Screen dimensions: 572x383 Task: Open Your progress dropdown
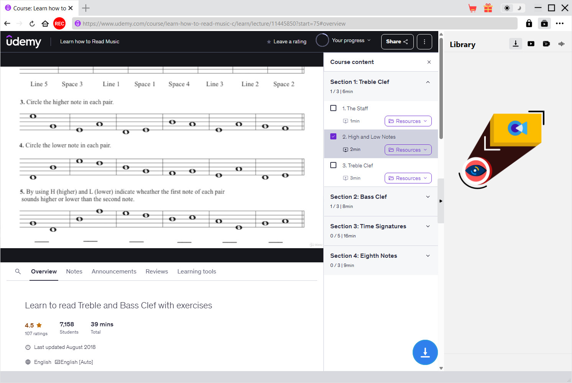pyautogui.click(x=351, y=40)
